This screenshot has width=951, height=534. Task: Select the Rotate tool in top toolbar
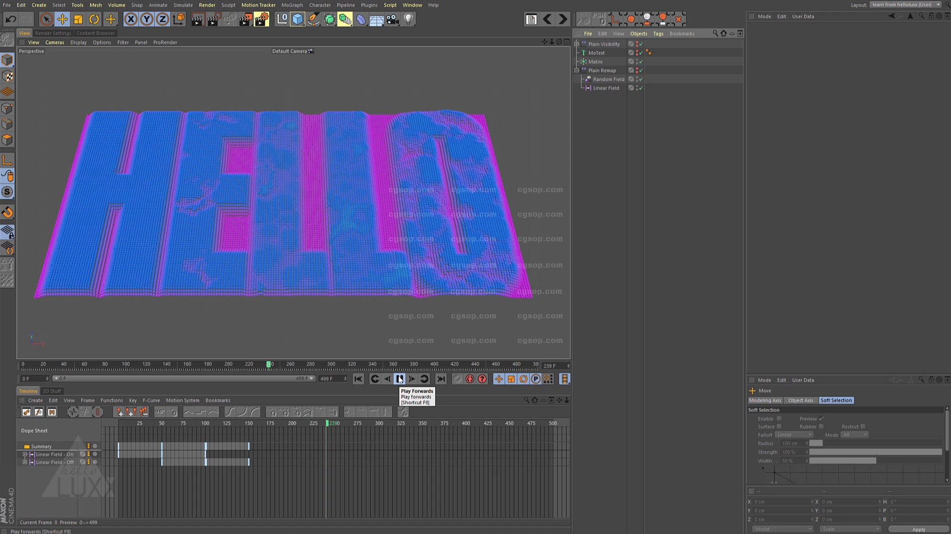[x=94, y=19]
